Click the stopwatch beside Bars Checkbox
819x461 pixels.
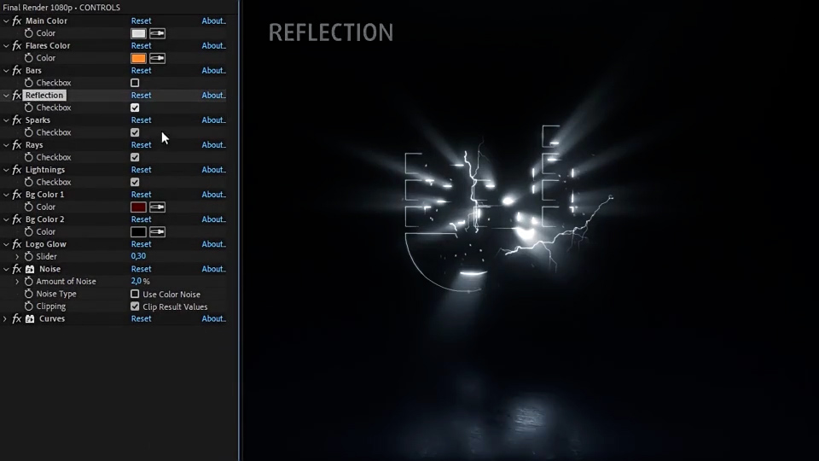29,83
